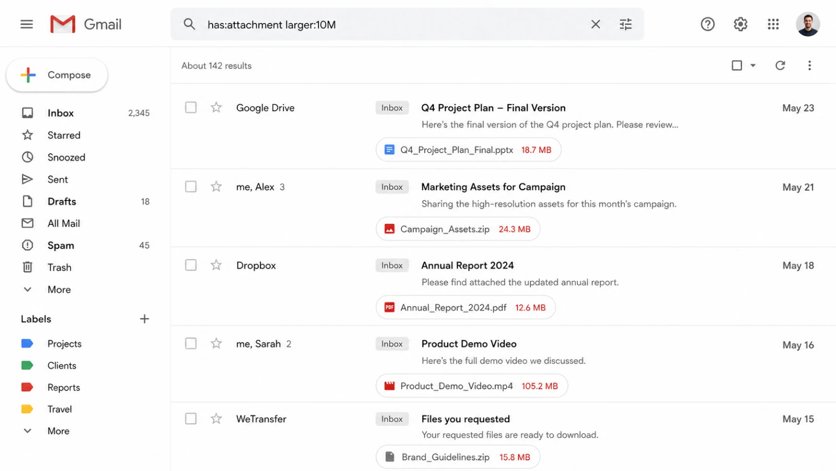The height and width of the screenshot is (471, 836).
Task: Select the Dropbox email checkbox
Action: point(191,265)
